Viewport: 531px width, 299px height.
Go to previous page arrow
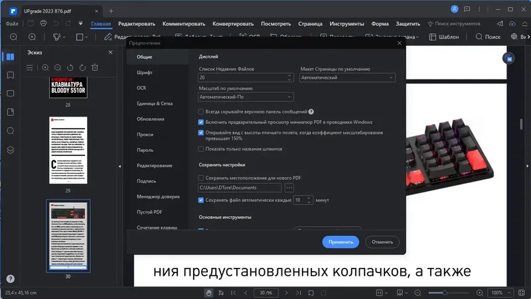pos(246,293)
